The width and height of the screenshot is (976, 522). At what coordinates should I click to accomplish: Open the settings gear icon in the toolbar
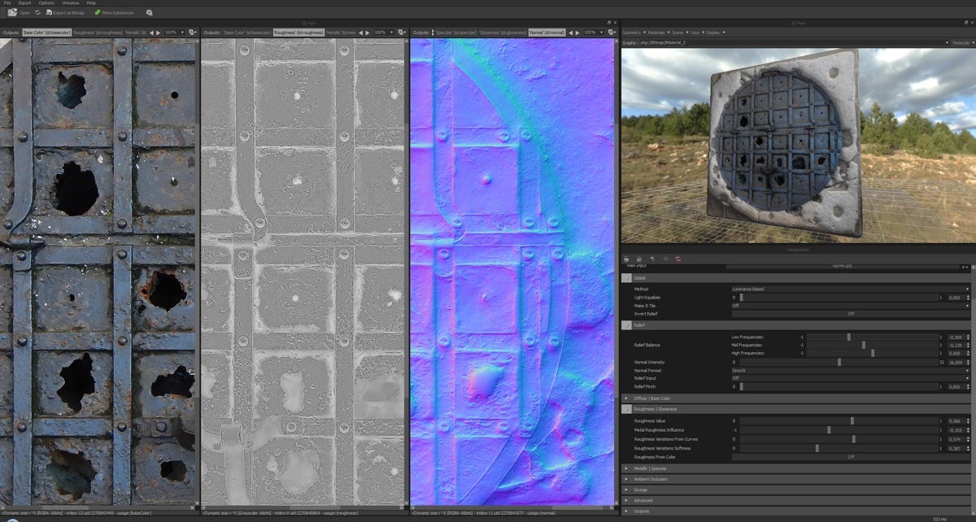coord(150,12)
